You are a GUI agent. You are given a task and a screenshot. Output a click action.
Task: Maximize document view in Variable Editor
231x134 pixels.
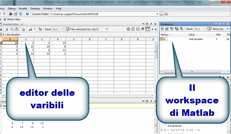(148, 29)
